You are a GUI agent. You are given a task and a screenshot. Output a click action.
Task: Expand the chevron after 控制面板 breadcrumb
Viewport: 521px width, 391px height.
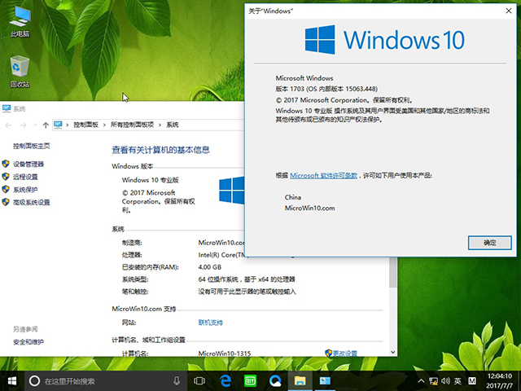(x=104, y=125)
